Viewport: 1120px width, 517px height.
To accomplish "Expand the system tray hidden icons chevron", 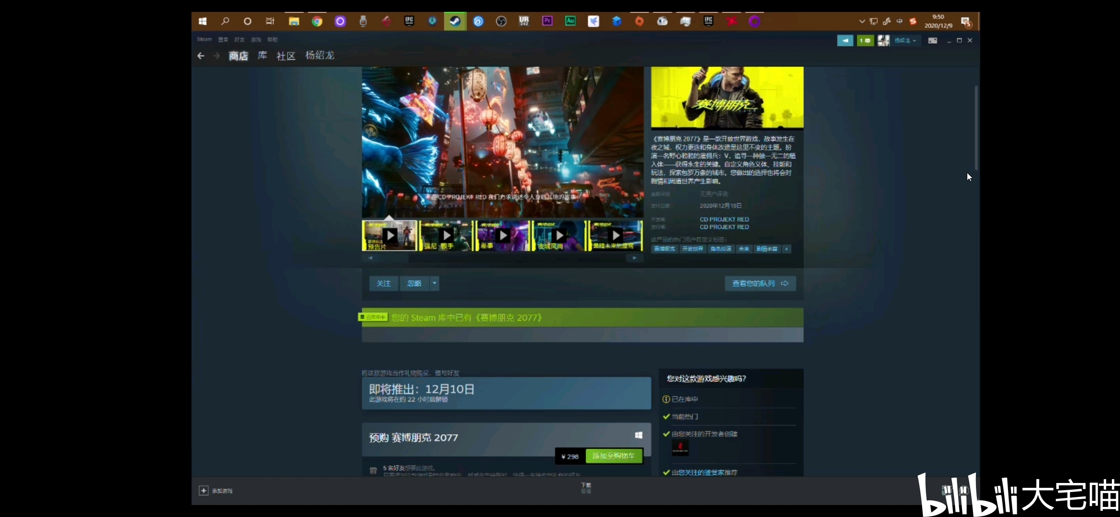I will pyautogui.click(x=862, y=22).
